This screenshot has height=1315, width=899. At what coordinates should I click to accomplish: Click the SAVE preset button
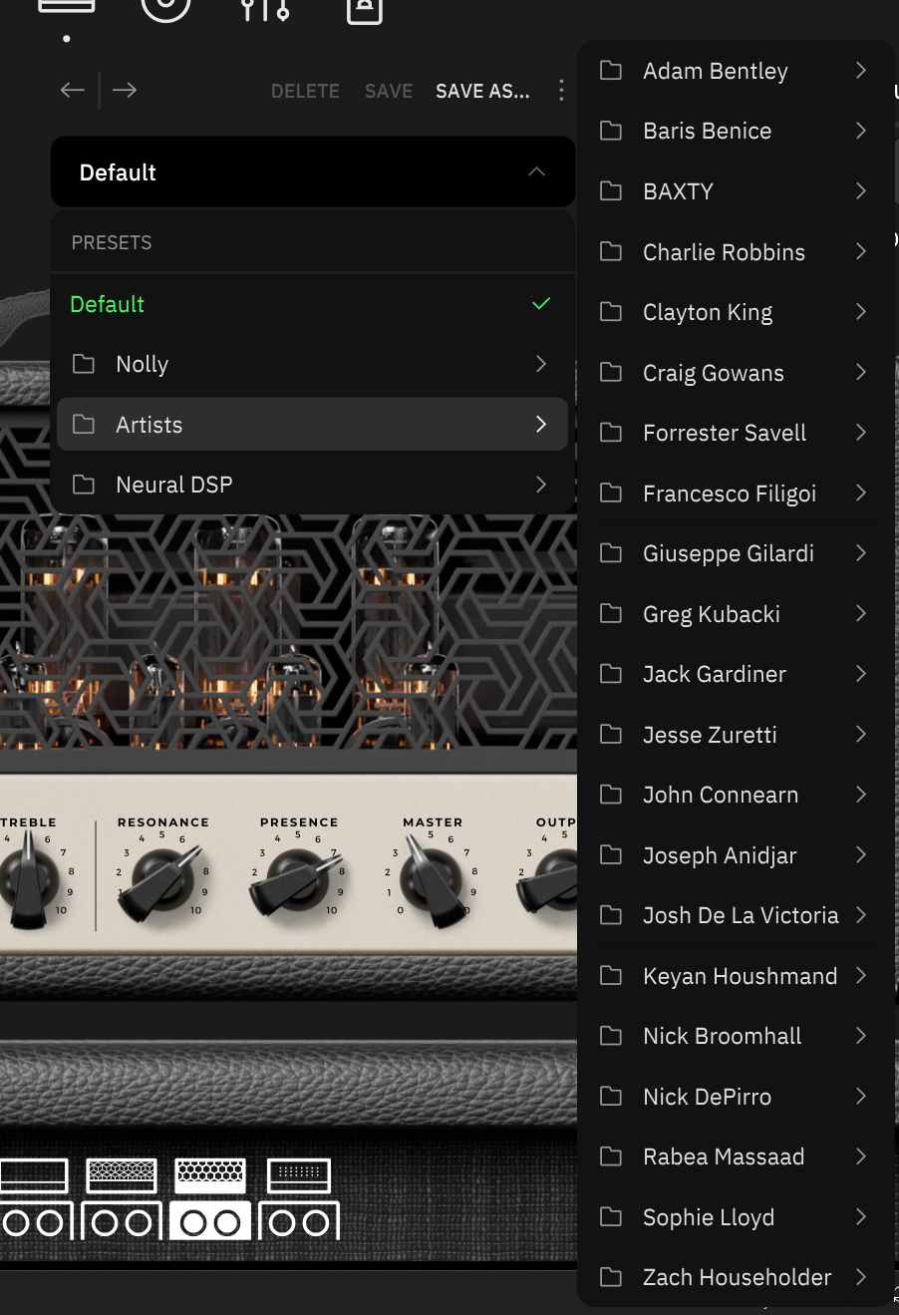coord(389,91)
